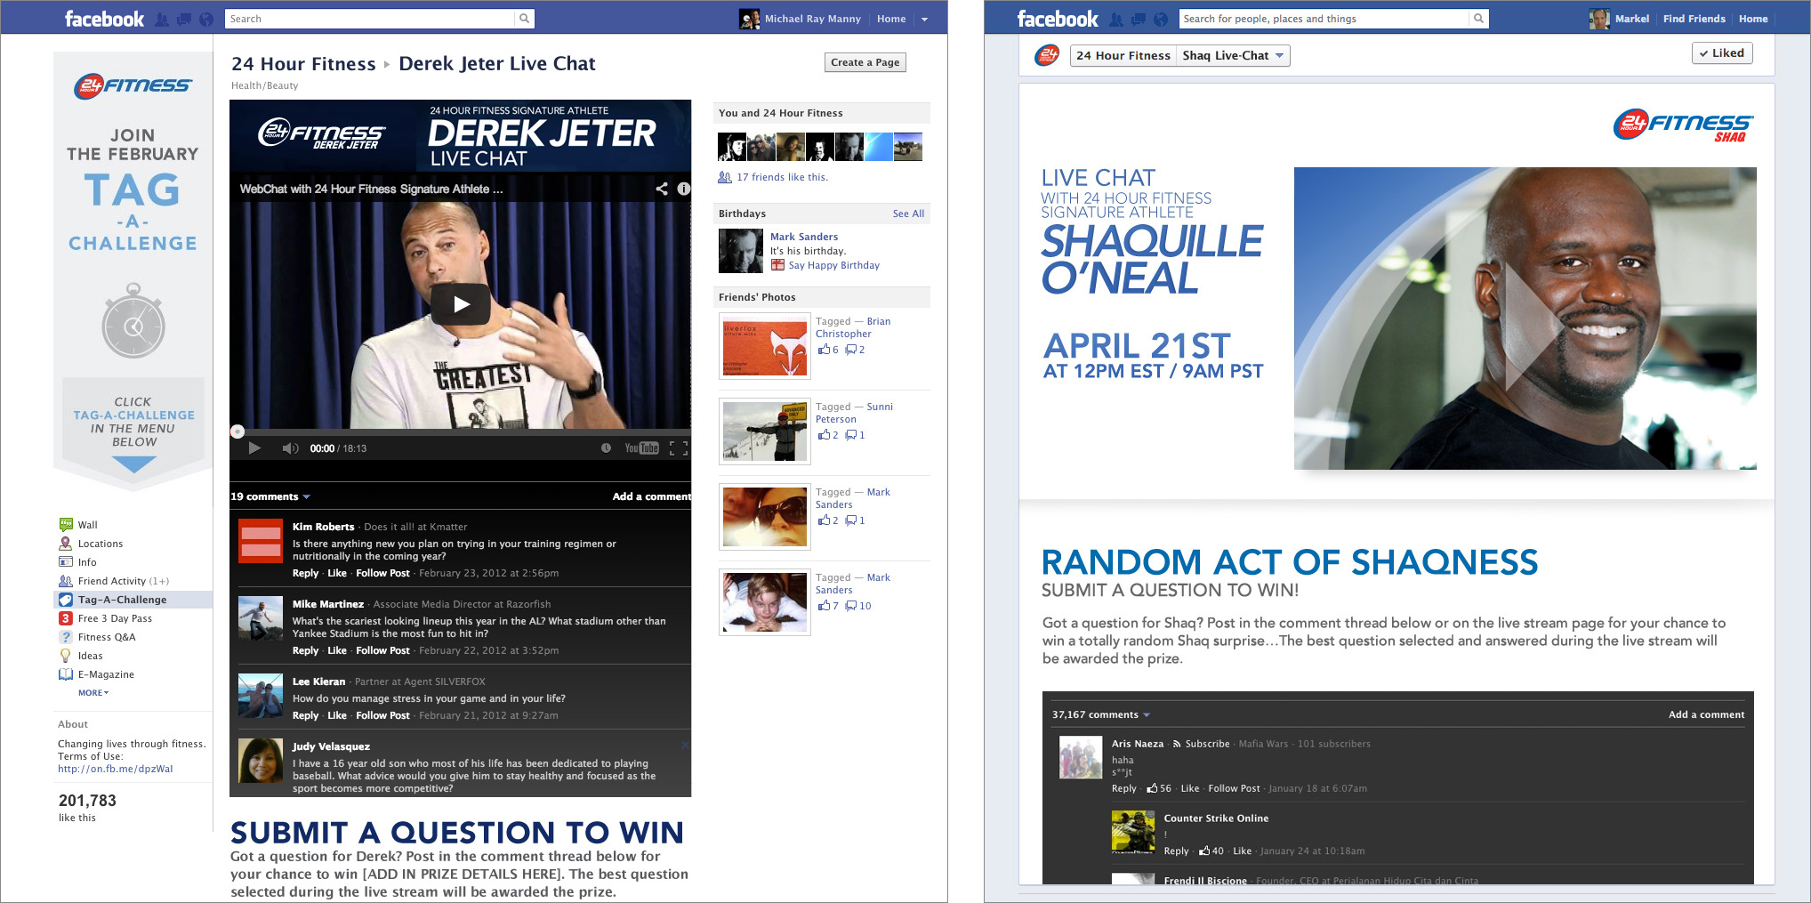The image size is (1811, 903).
Task: Play the video from center play button
Action: pos(461,304)
